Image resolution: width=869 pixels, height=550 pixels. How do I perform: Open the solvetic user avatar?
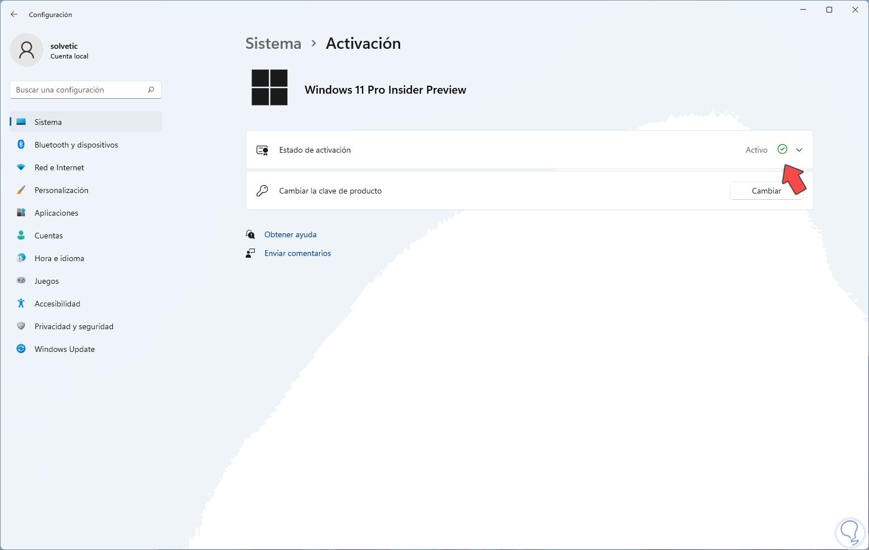point(27,50)
